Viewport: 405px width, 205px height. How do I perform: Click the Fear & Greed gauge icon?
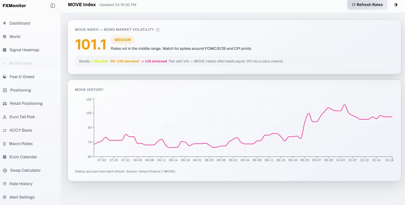(x=5, y=77)
